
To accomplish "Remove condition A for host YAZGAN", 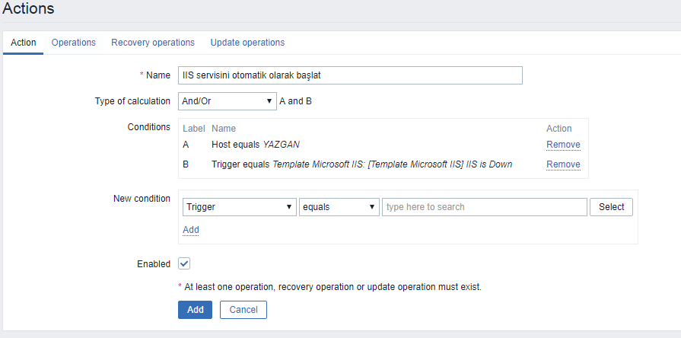I will tap(563, 145).
